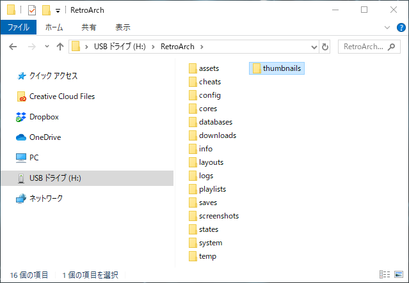
Task: Open Customize Quick Access Toolbar dropdown
Action: (x=58, y=11)
